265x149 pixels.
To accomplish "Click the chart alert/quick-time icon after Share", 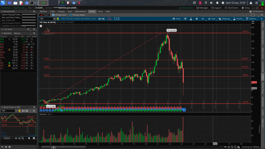I will (185, 19).
